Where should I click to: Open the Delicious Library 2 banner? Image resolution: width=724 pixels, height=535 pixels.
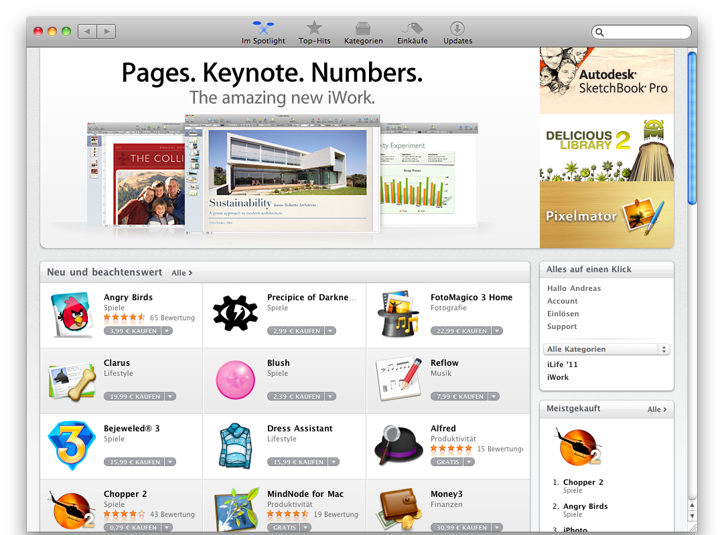pyautogui.click(x=607, y=148)
